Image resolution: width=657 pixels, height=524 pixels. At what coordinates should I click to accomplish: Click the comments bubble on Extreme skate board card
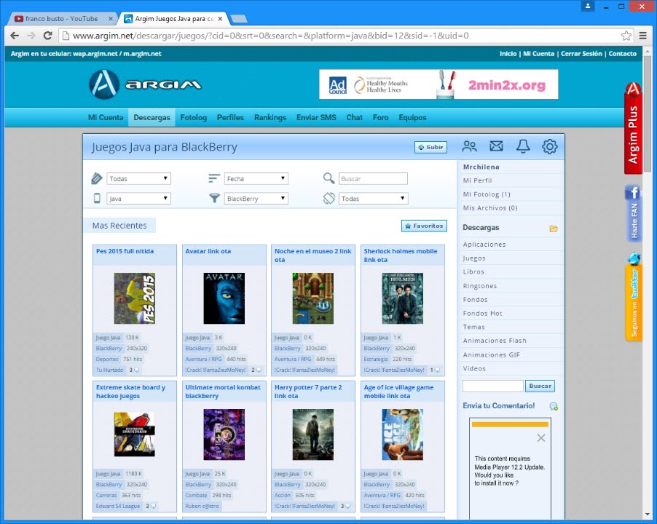click(x=154, y=506)
